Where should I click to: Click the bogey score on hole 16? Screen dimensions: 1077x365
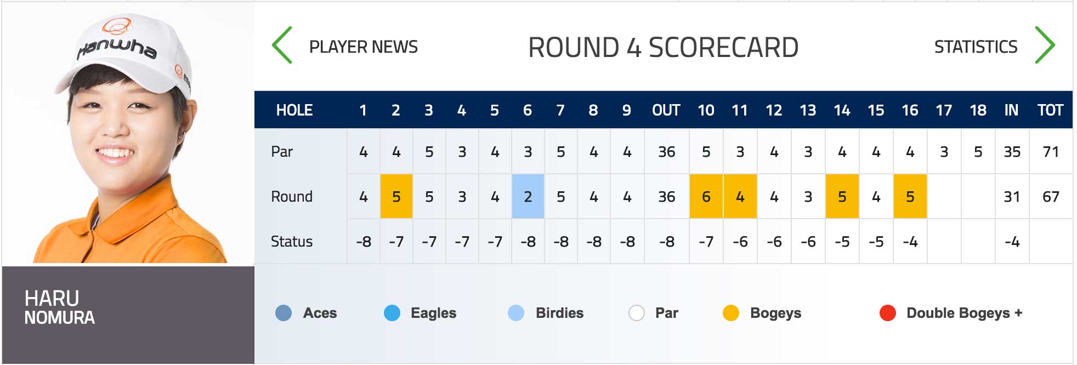pyautogui.click(x=910, y=196)
